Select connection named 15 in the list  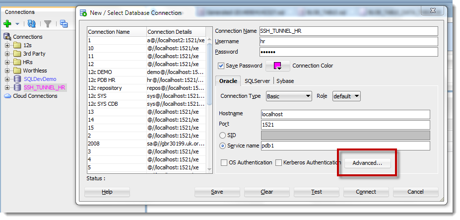(146, 128)
